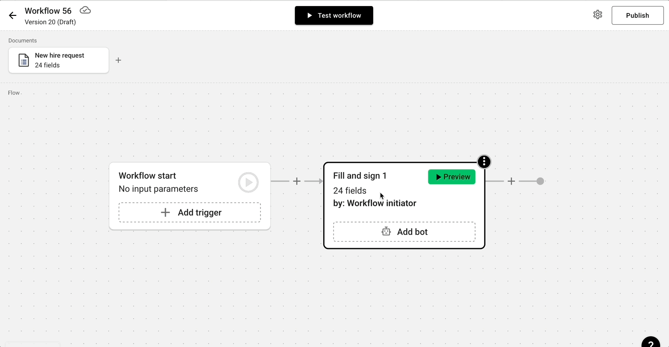Image resolution: width=669 pixels, height=347 pixels.
Task: Click Add trigger in Workflow start
Action: pyautogui.click(x=190, y=212)
